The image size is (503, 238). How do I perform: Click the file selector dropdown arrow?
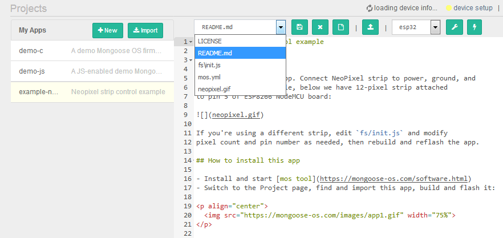[x=281, y=27]
